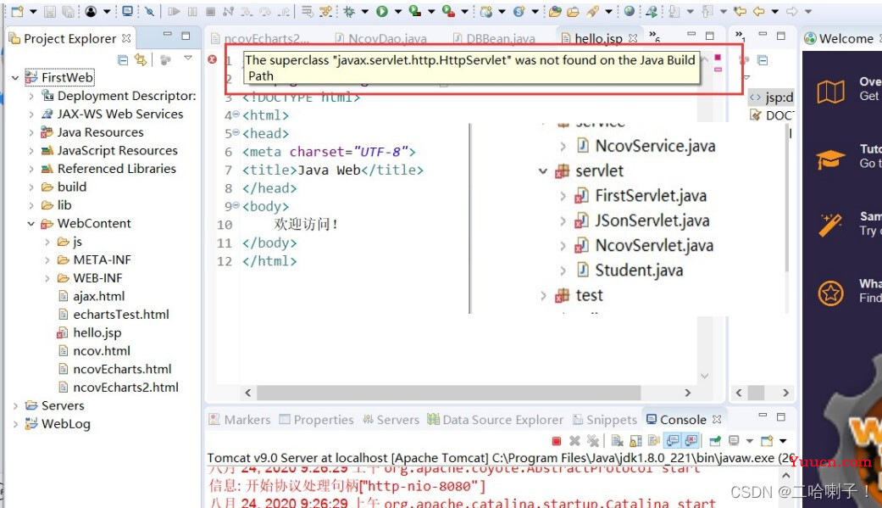Image resolution: width=882 pixels, height=508 pixels.
Task: Click red Terminate button in Console
Action: pos(557,441)
